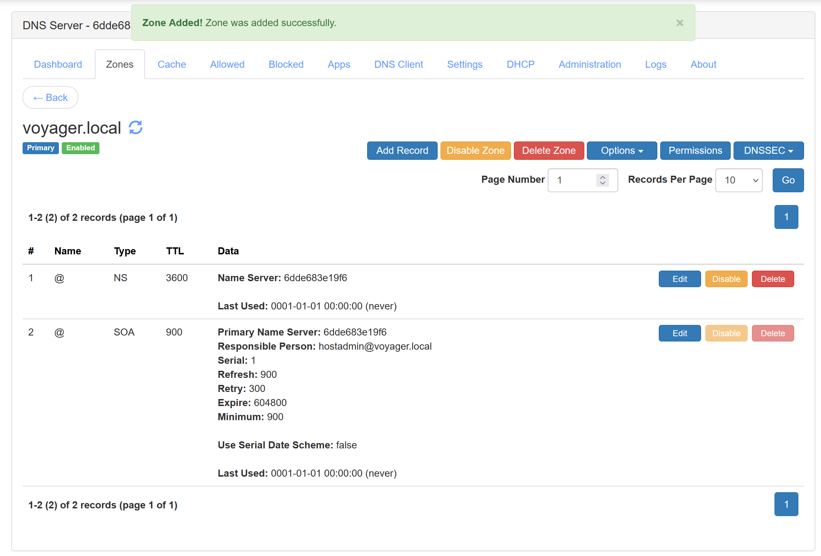The image size is (821, 556).
Task: Click the NS type cell
Action: (121, 278)
